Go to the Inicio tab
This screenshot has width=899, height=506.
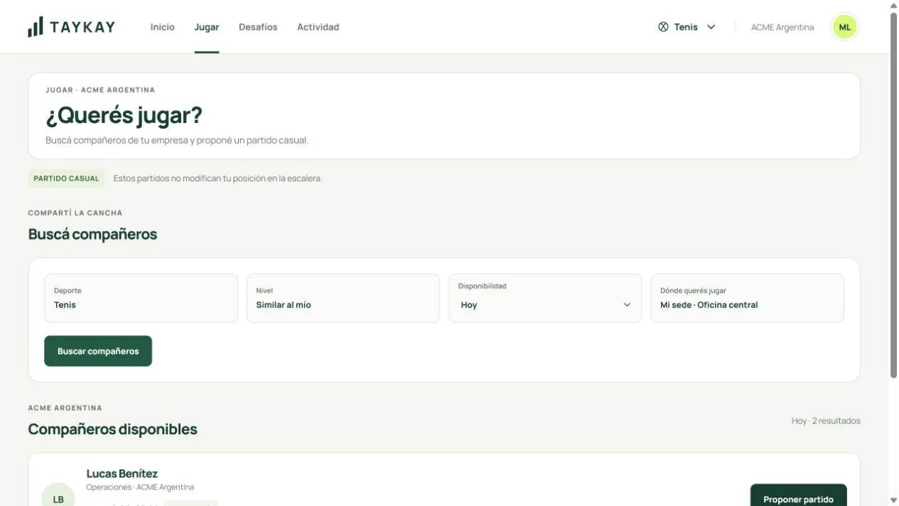click(x=163, y=27)
